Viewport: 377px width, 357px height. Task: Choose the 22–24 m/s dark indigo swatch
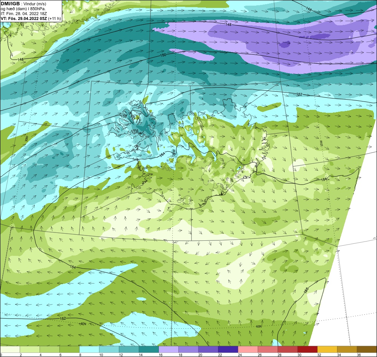(228, 349)
